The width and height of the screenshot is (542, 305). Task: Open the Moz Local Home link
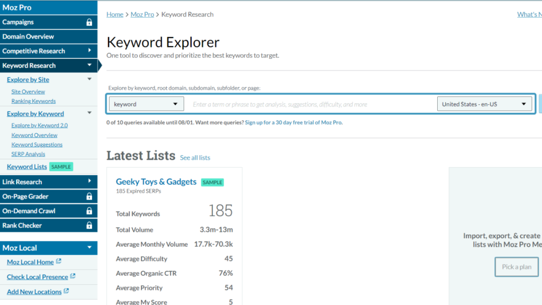coord(30,262)
